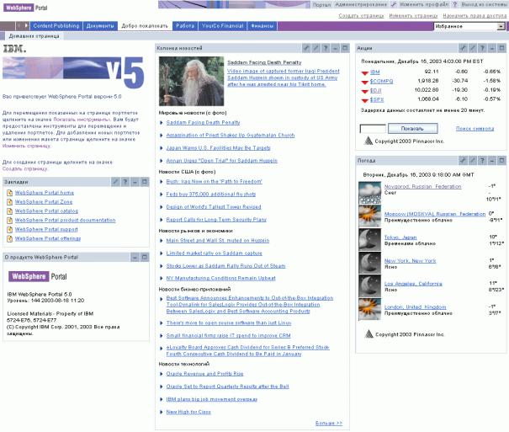Click Администрирование in the top bar
This screenshot has height=432, width=509.
coord(361,4)
